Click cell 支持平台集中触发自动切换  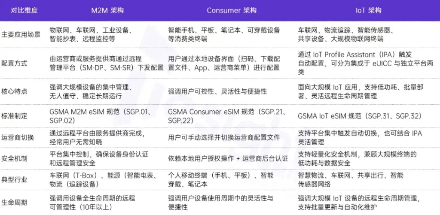tap(360, 138)
